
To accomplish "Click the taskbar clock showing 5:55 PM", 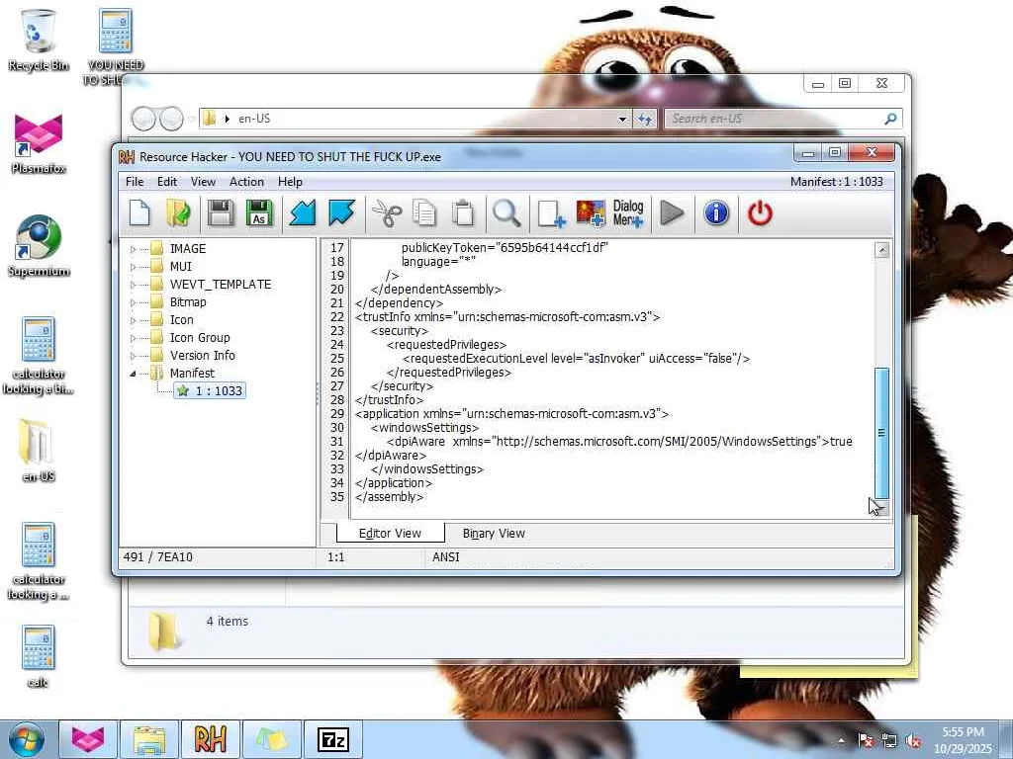I will (963, 740).
